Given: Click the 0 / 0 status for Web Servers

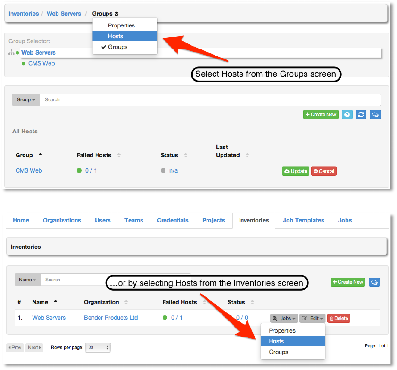Looking at the screenshot, I should tap(242, 318).
